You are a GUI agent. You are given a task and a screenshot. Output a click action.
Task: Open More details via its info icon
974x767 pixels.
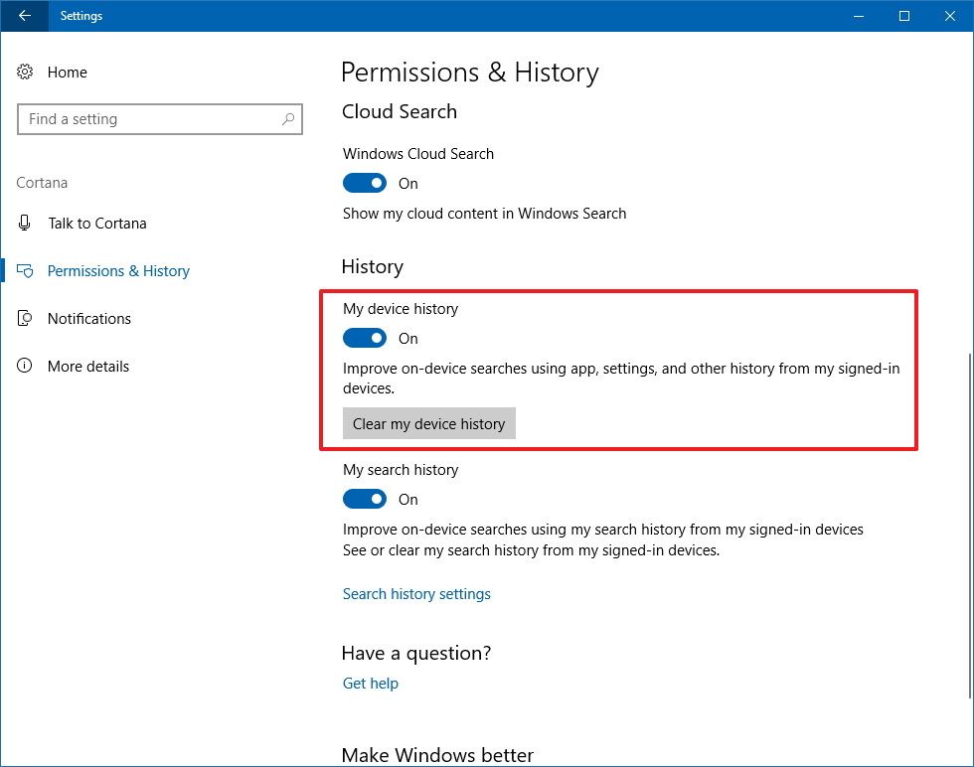click(24, 366)
